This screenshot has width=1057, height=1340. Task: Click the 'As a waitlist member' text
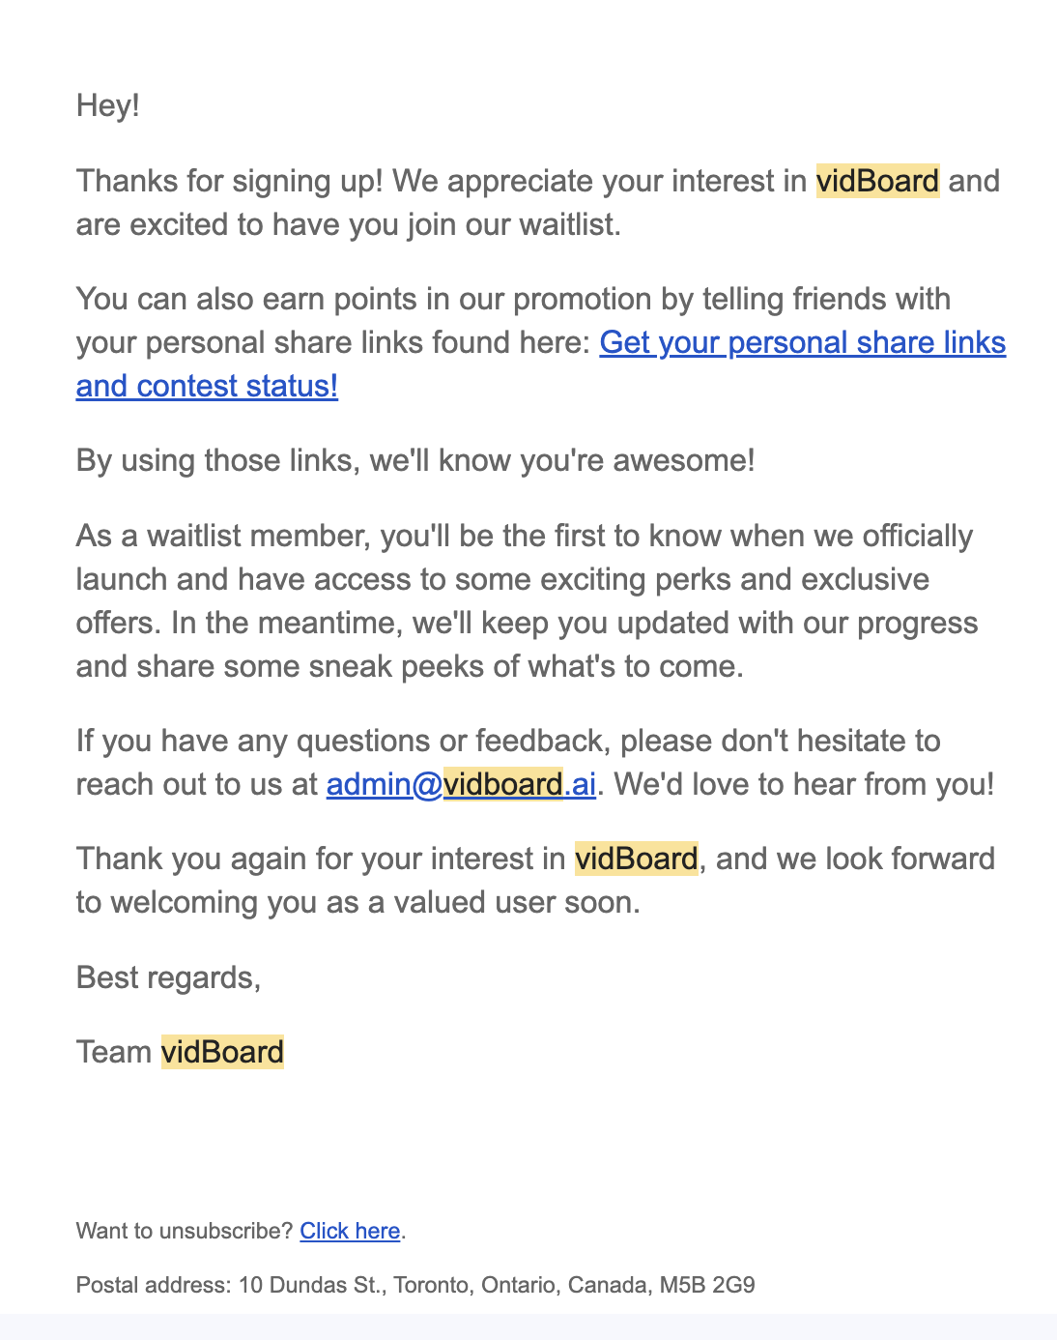coord(224,536)
